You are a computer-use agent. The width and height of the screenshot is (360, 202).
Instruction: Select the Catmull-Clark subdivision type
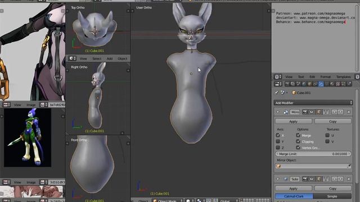[x=294, y=196]
